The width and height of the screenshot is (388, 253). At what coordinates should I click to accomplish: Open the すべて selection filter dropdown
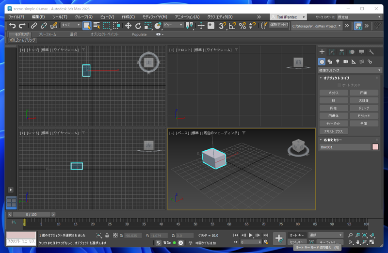[71, 25]
